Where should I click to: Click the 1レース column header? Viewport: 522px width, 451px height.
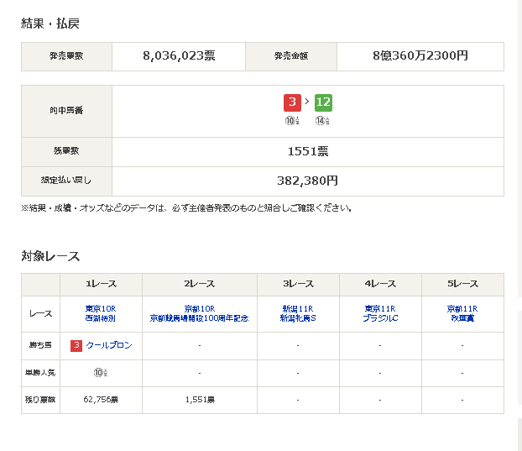click(x=100, y=284)
